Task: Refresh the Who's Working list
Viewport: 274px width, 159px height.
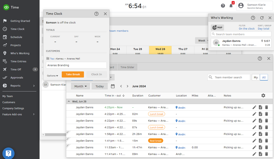Action: 262,18
